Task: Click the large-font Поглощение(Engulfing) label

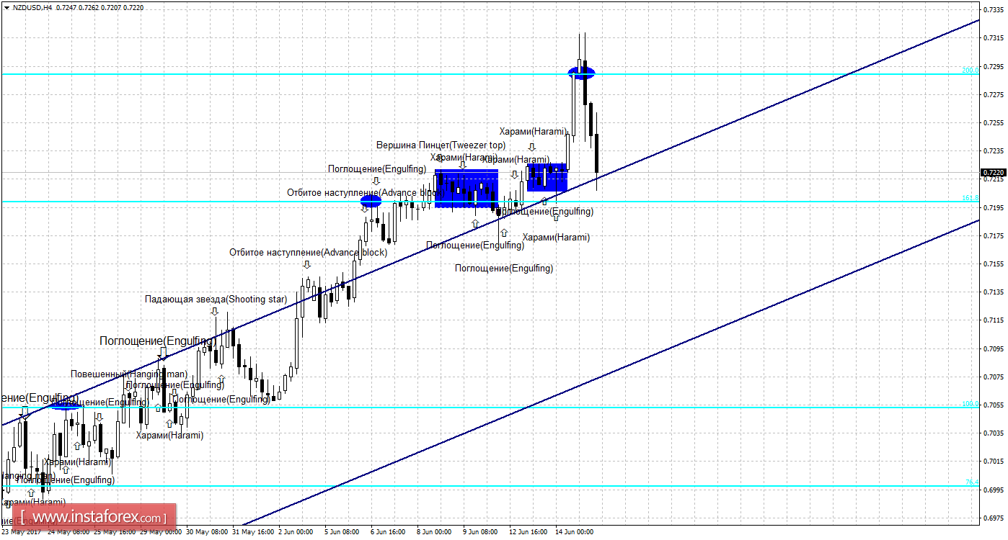Action: pyautogui.click(x=158, y=340)
